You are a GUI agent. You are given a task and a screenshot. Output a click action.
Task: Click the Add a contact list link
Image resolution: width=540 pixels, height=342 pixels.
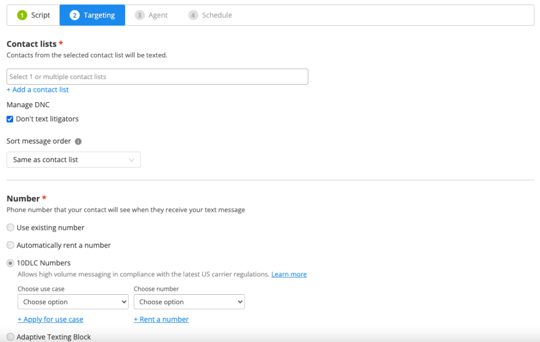pyautogui.click(x=37, y=90)
